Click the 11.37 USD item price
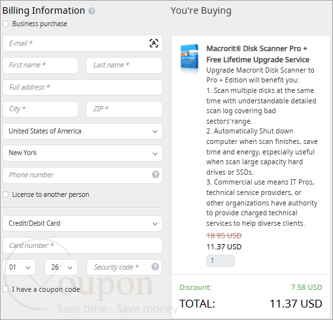333x320 pixels. pyautogui.click(x=224, y=247)
